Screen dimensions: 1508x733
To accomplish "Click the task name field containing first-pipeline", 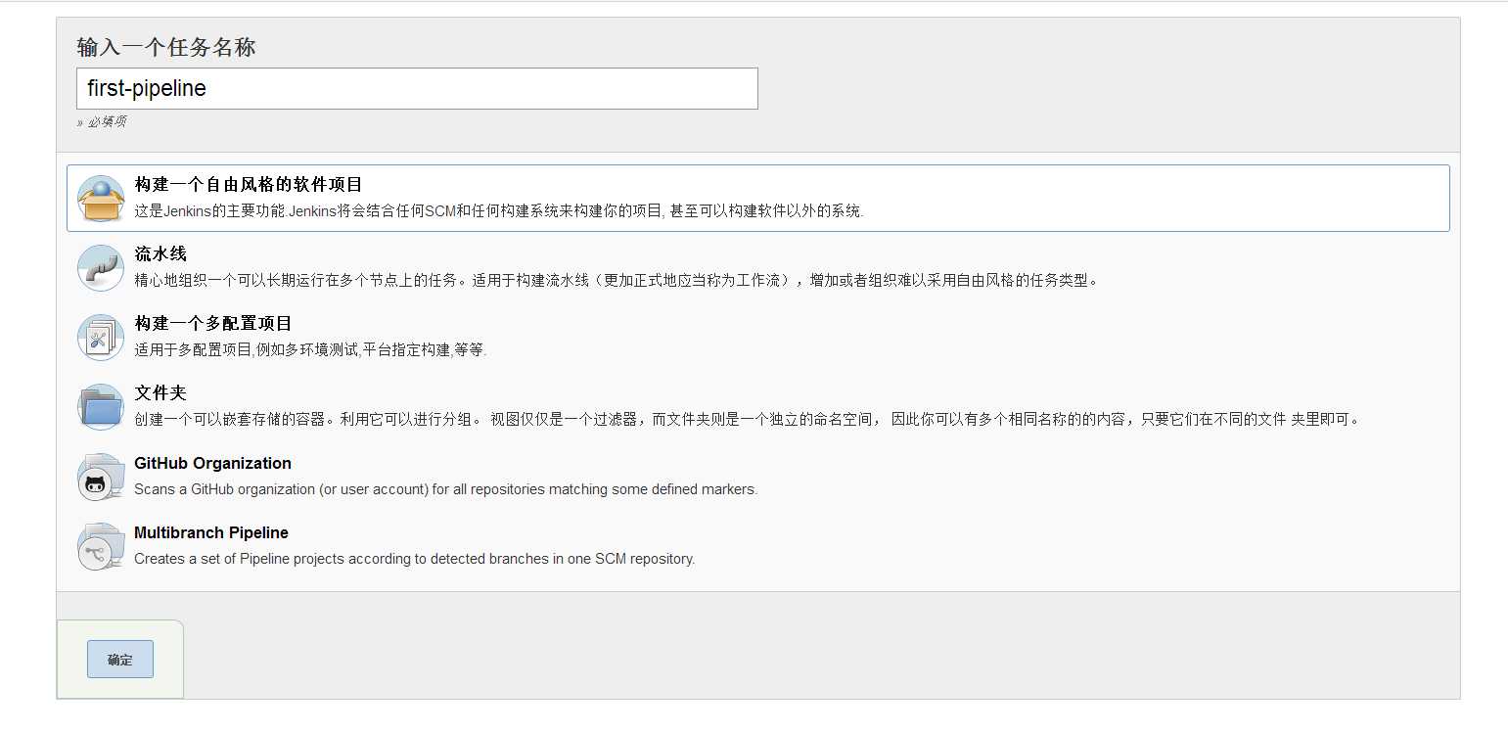I will pos(417,88).
